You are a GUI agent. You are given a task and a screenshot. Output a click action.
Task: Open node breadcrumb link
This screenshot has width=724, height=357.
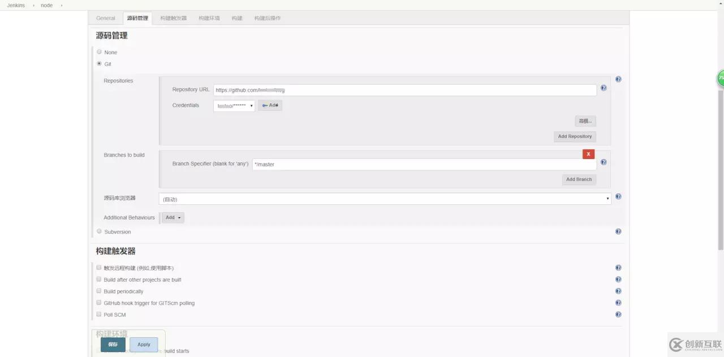tap(46, 5)
